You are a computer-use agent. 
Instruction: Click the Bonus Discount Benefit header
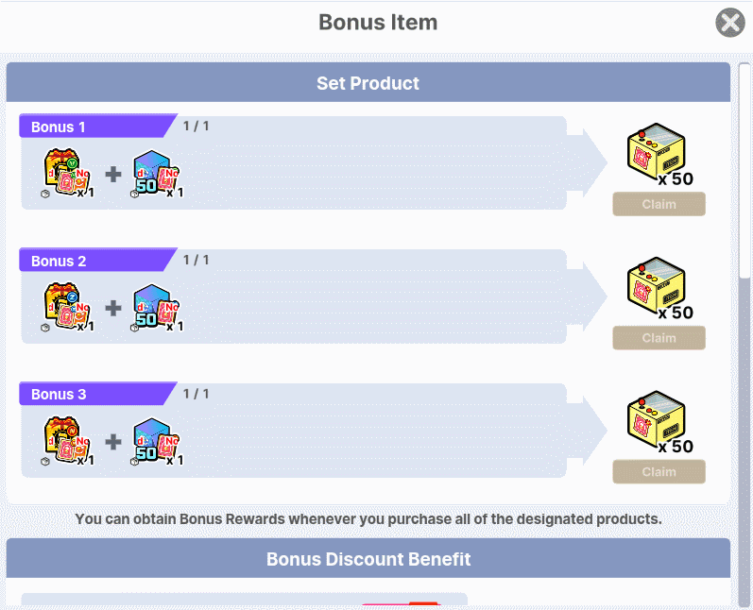pyautogui.click(x=368, y=559)
